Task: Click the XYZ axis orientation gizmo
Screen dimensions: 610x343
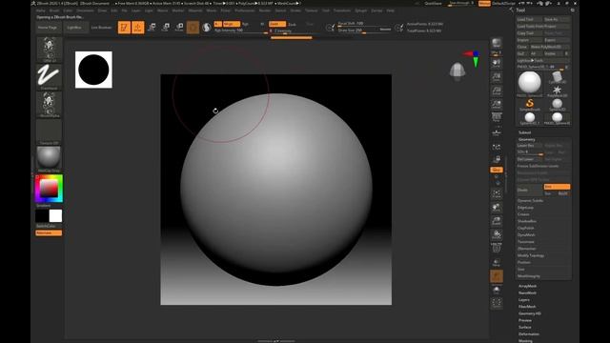Action: pos(473,57)
